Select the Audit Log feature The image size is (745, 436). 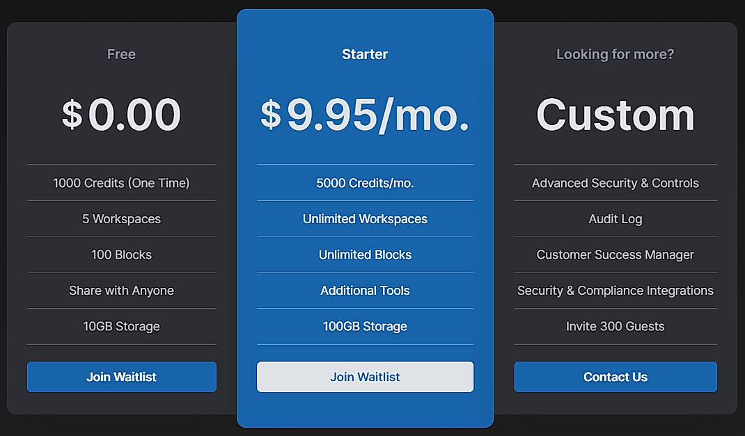pyautogui.click(x=615, y=218)
